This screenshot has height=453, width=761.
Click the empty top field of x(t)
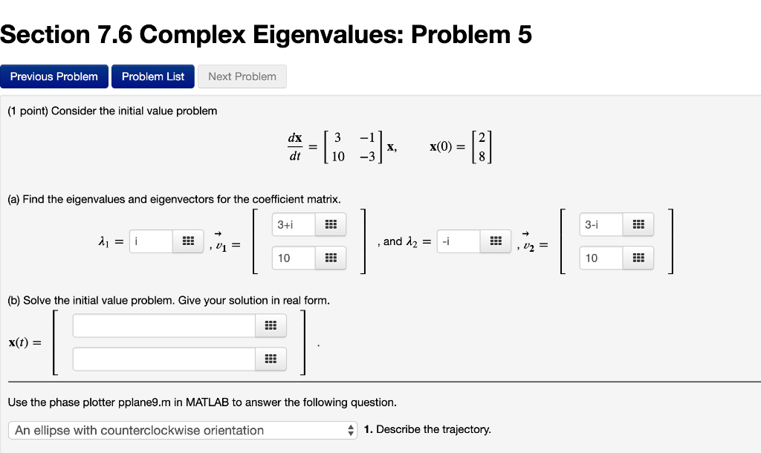point(163,325)
